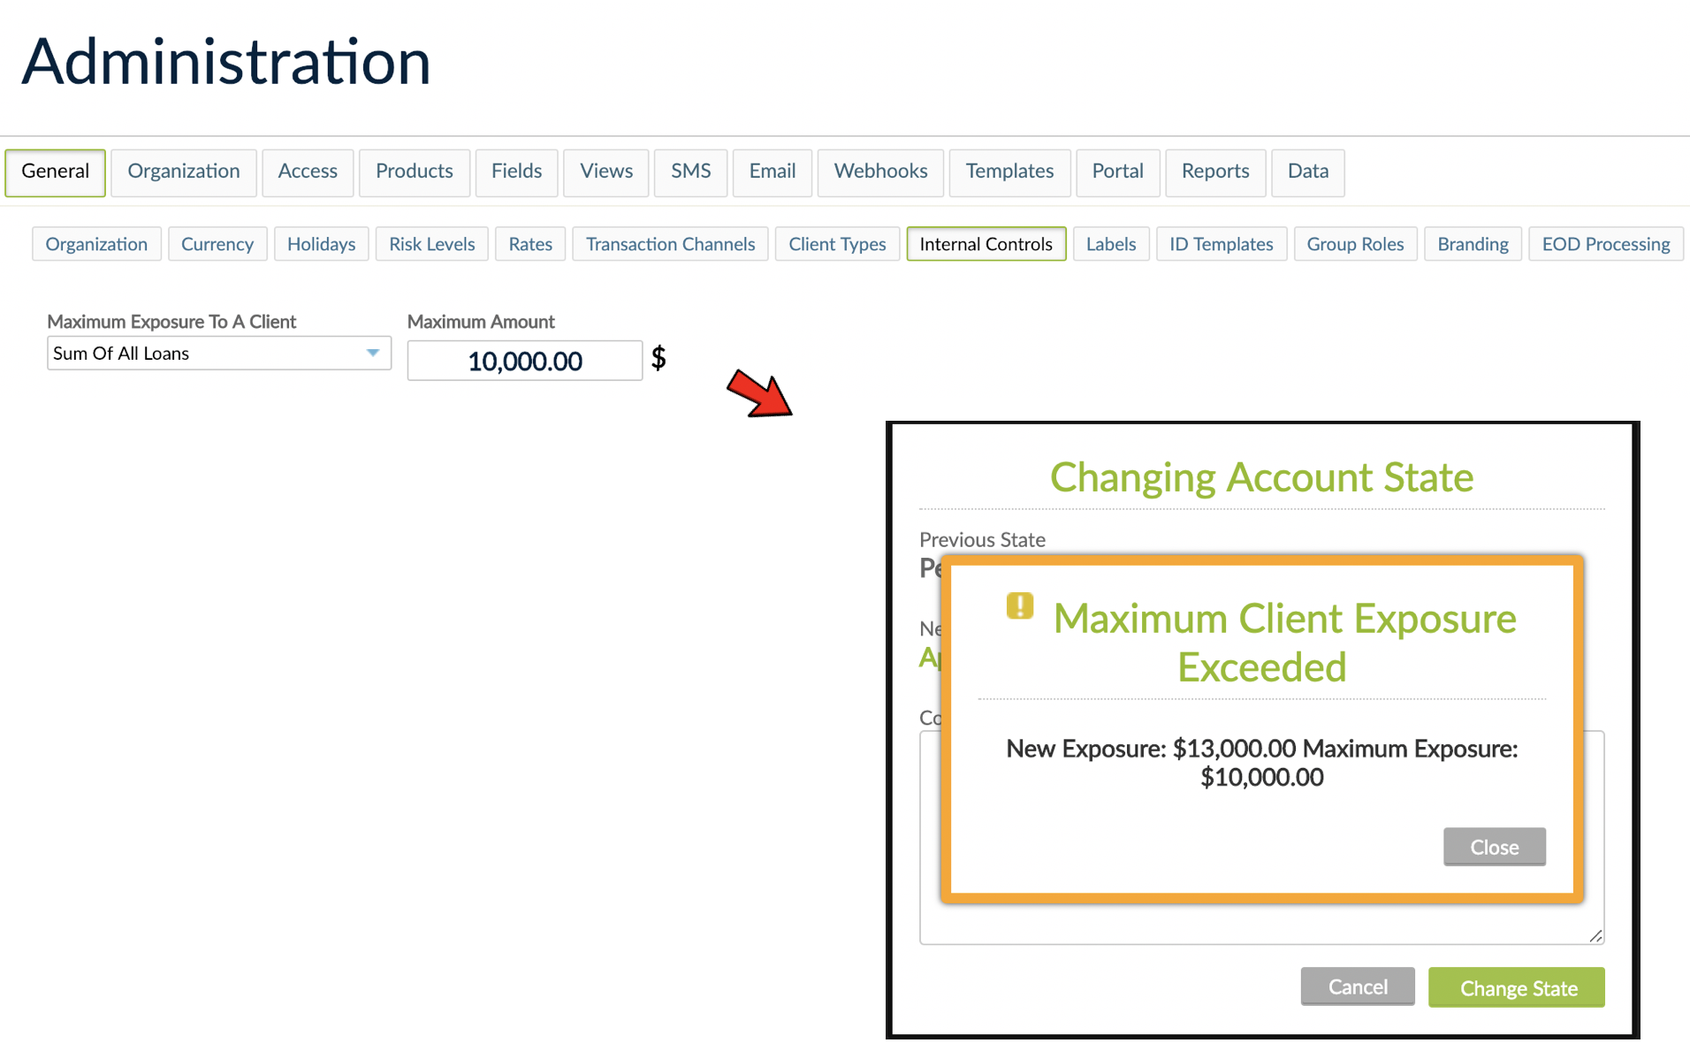Click the warning icon in the exposure alert
Screen dimensions: 1690x1043
(x=1018, y=607)
